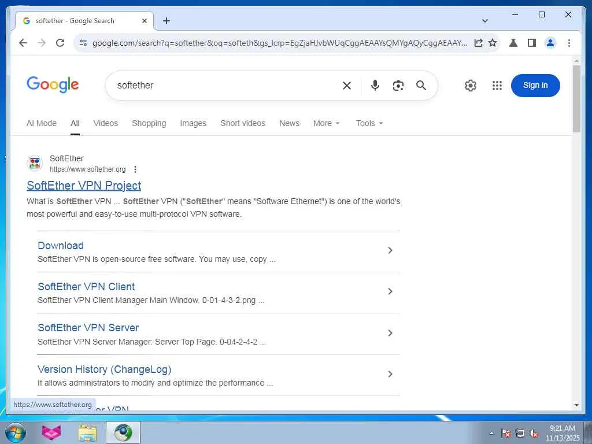
Task: Click the chevron on the Download row
Action: click(x=390, y=250)
